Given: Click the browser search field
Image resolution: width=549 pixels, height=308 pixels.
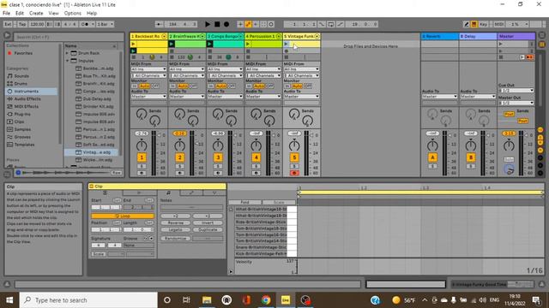Looking at the screenshot, I should 69,37.
